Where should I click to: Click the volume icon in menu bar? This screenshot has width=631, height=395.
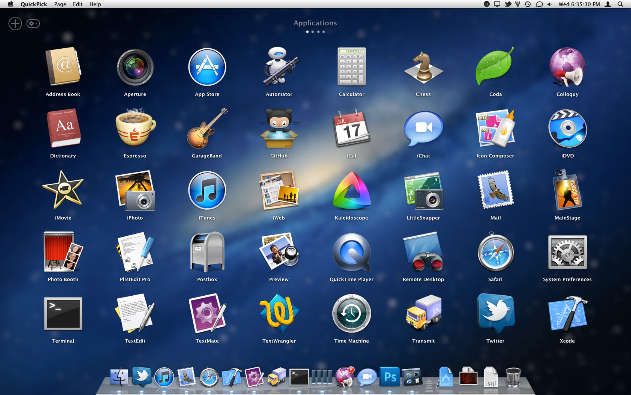point(550,4)
